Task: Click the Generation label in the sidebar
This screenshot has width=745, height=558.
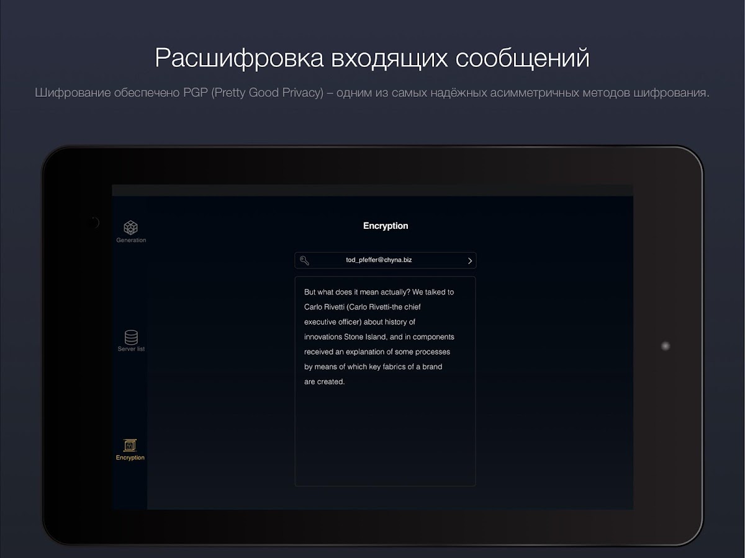Action: point(131,240)
